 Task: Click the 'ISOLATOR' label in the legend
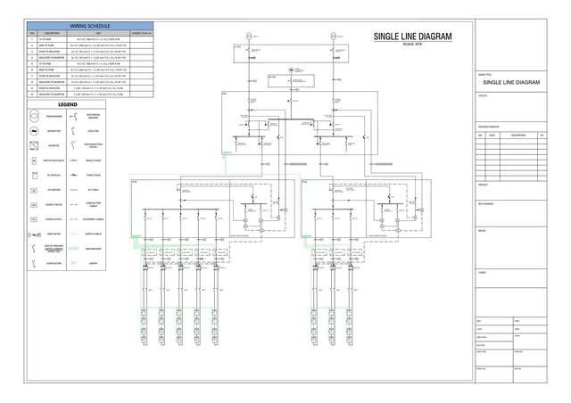pyautogui.click(x=93, y=131)
